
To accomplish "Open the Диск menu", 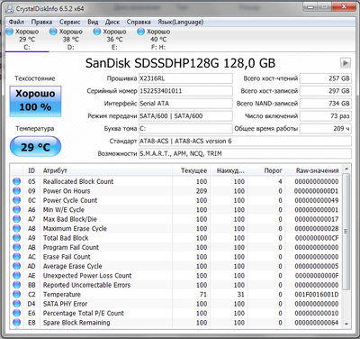I will click(x=112, y=22).
